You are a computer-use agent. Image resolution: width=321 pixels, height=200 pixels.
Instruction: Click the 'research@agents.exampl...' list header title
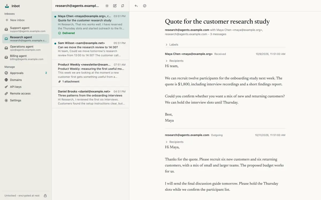click(77, 6)
